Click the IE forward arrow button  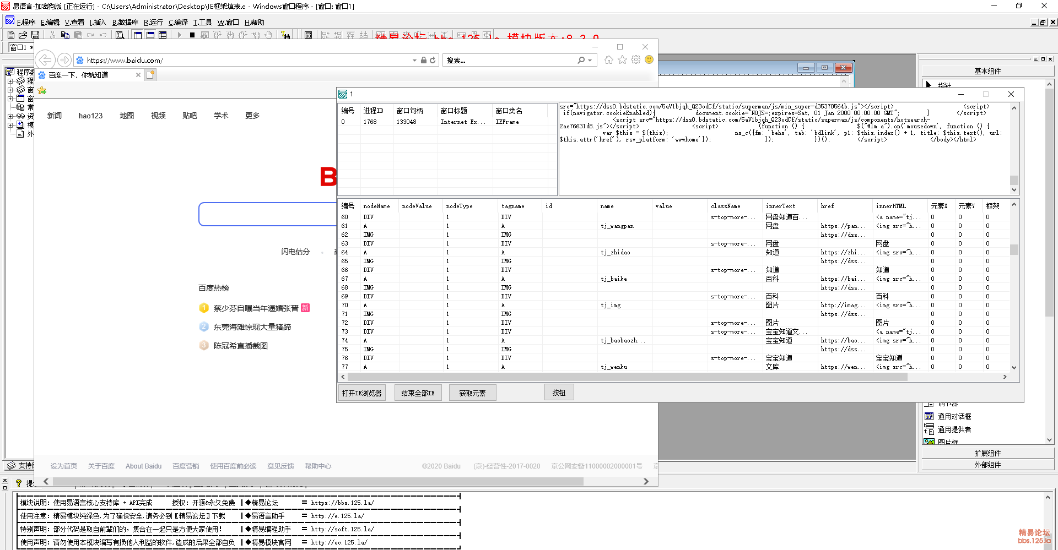coord(64,59)
